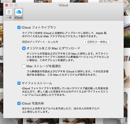Click the iCloud window title text

pos(63,5)
